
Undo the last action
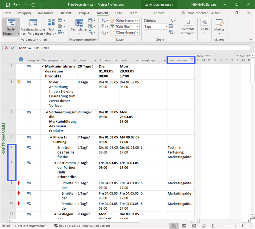[x=15, y=5]
